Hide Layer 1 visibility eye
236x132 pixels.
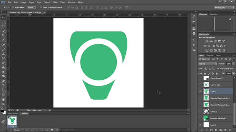click(200, 125)
